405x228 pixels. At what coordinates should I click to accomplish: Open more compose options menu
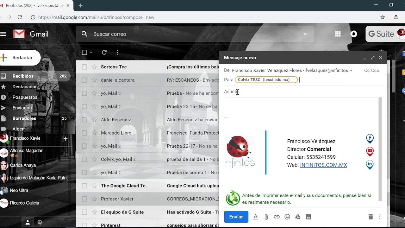pos(380,217)
